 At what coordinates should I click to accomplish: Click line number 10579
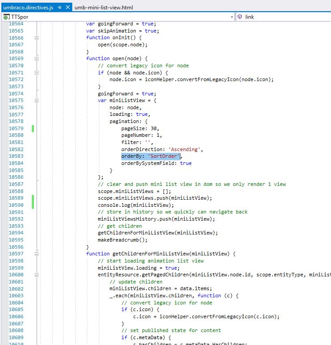coord(16,128)
